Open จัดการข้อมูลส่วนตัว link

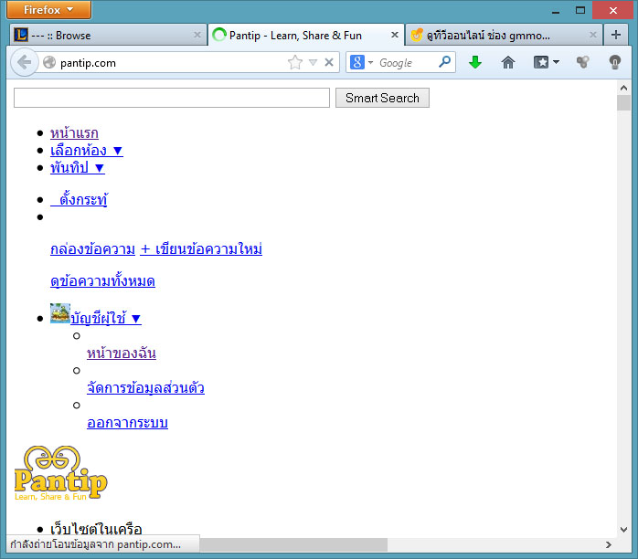(145, 388)
